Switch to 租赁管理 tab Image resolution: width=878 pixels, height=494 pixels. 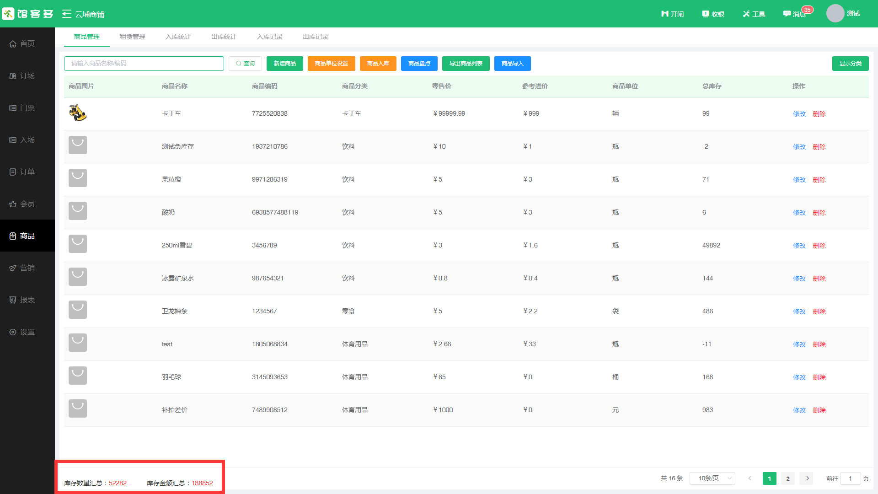coord(132,37)
